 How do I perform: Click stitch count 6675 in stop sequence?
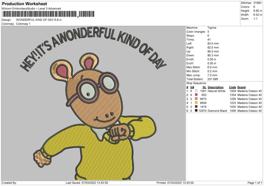coord(203,99)
